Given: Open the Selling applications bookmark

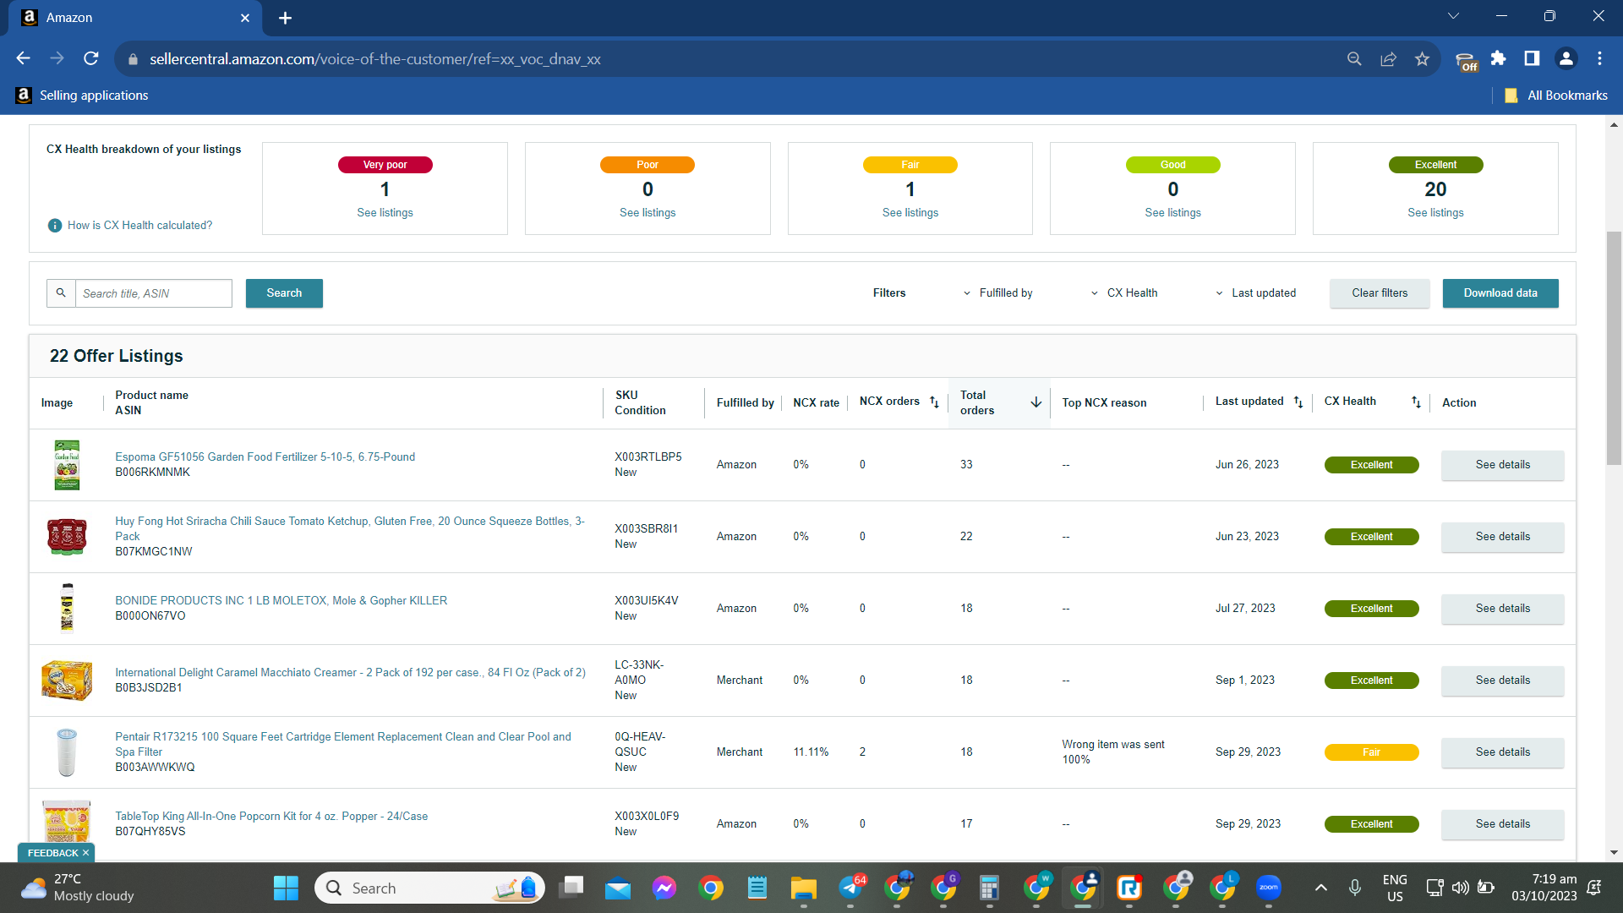Looking at the screenshot, I should coord(82,96).
